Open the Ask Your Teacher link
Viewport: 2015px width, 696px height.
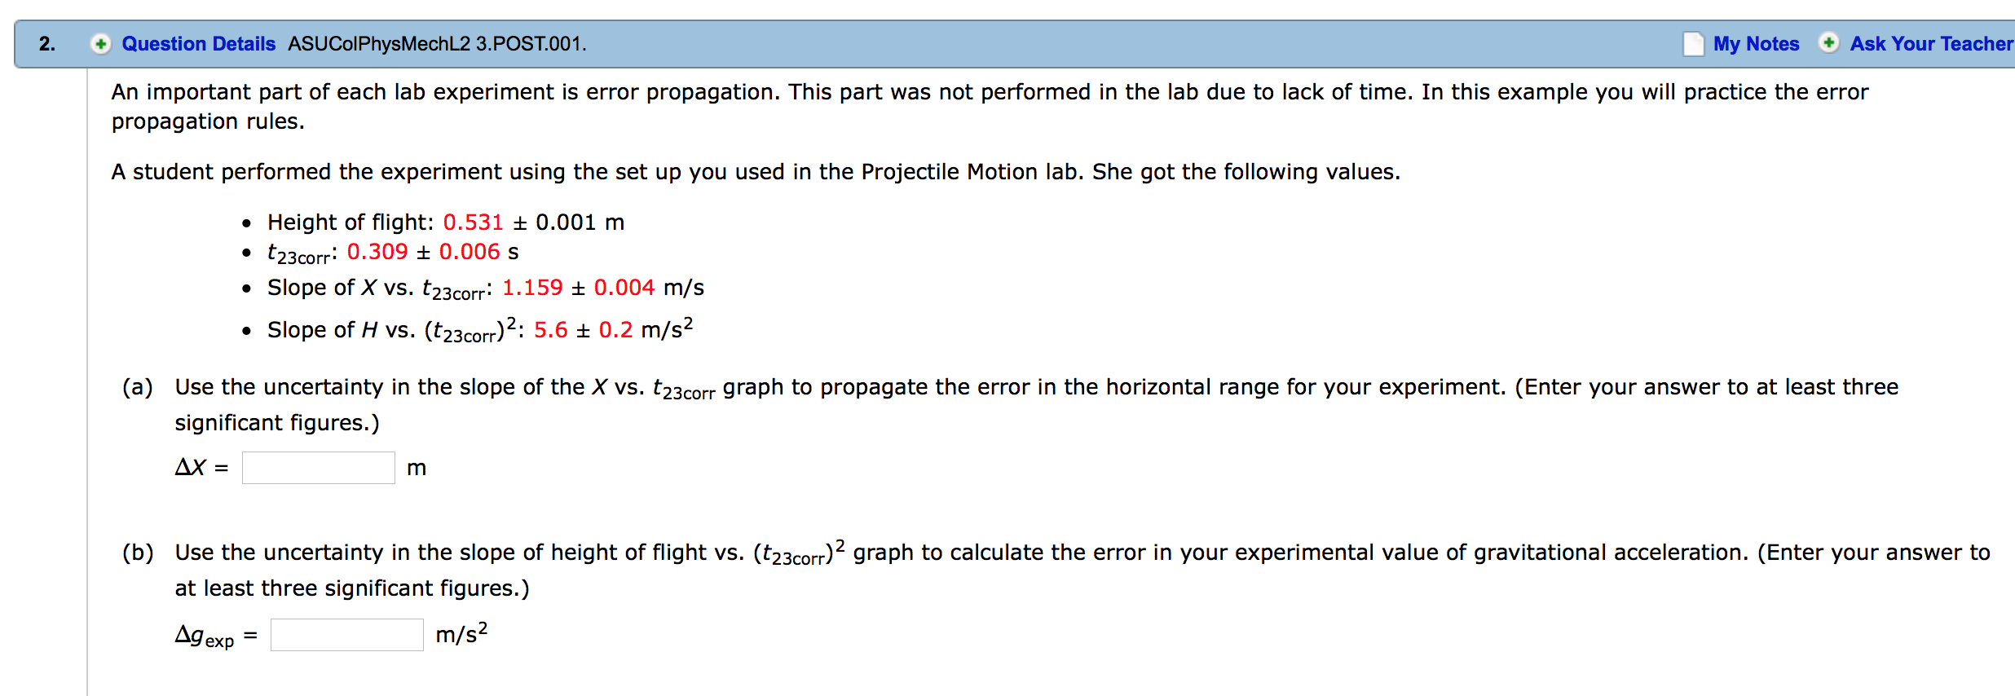coord(1931,44)
